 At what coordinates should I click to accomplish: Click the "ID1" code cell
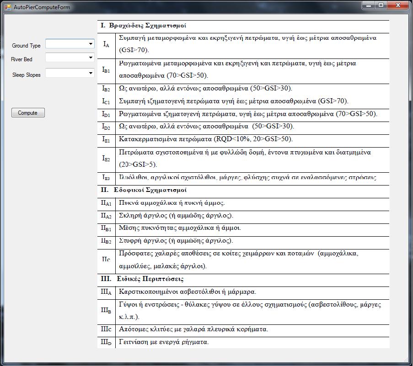(106, 114)
